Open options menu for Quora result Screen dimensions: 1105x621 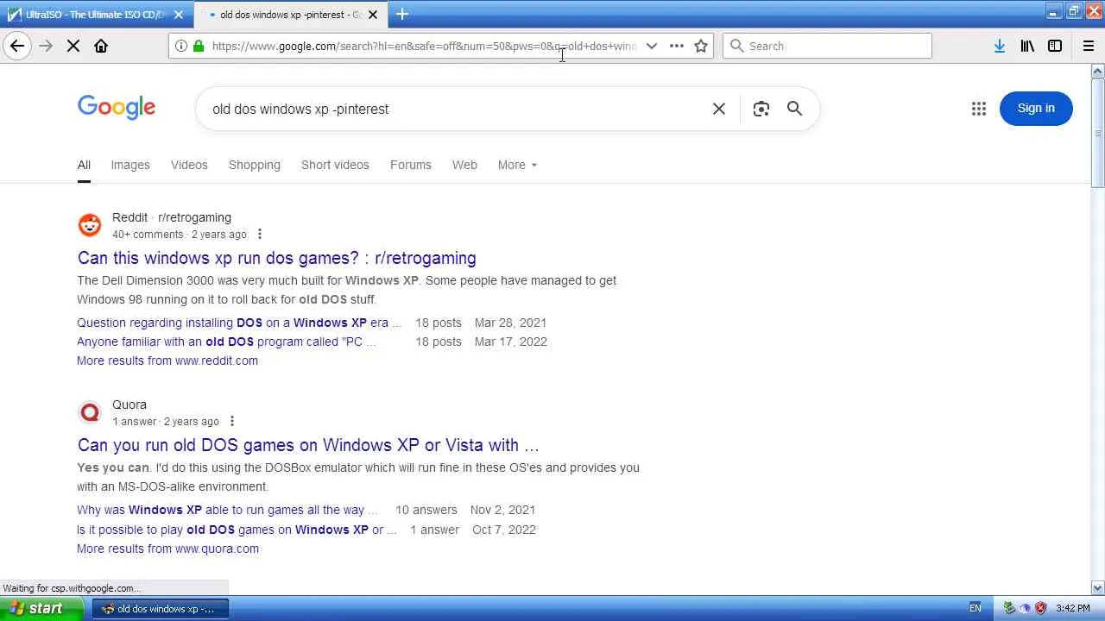point(231,422)
